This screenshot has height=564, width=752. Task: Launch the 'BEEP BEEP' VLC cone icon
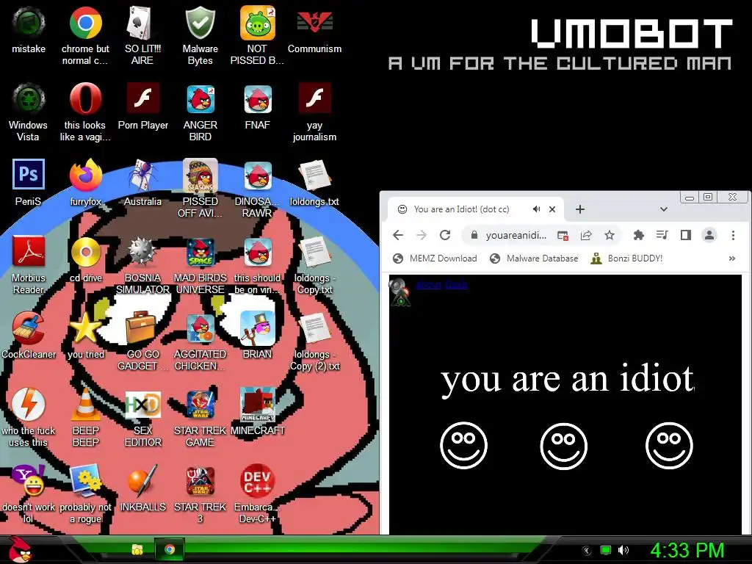tap(85, 405)
